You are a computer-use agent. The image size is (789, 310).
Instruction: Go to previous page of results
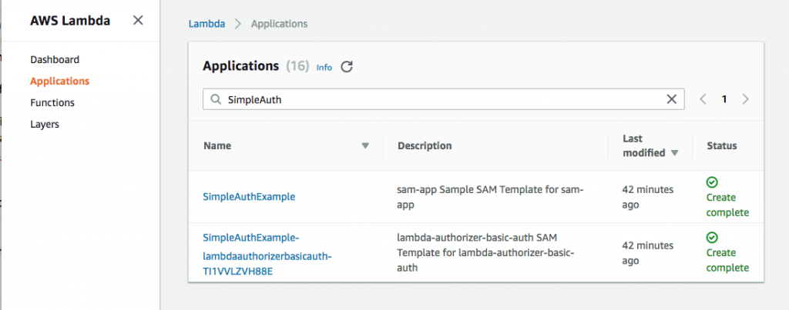click(x=703, y=99)
